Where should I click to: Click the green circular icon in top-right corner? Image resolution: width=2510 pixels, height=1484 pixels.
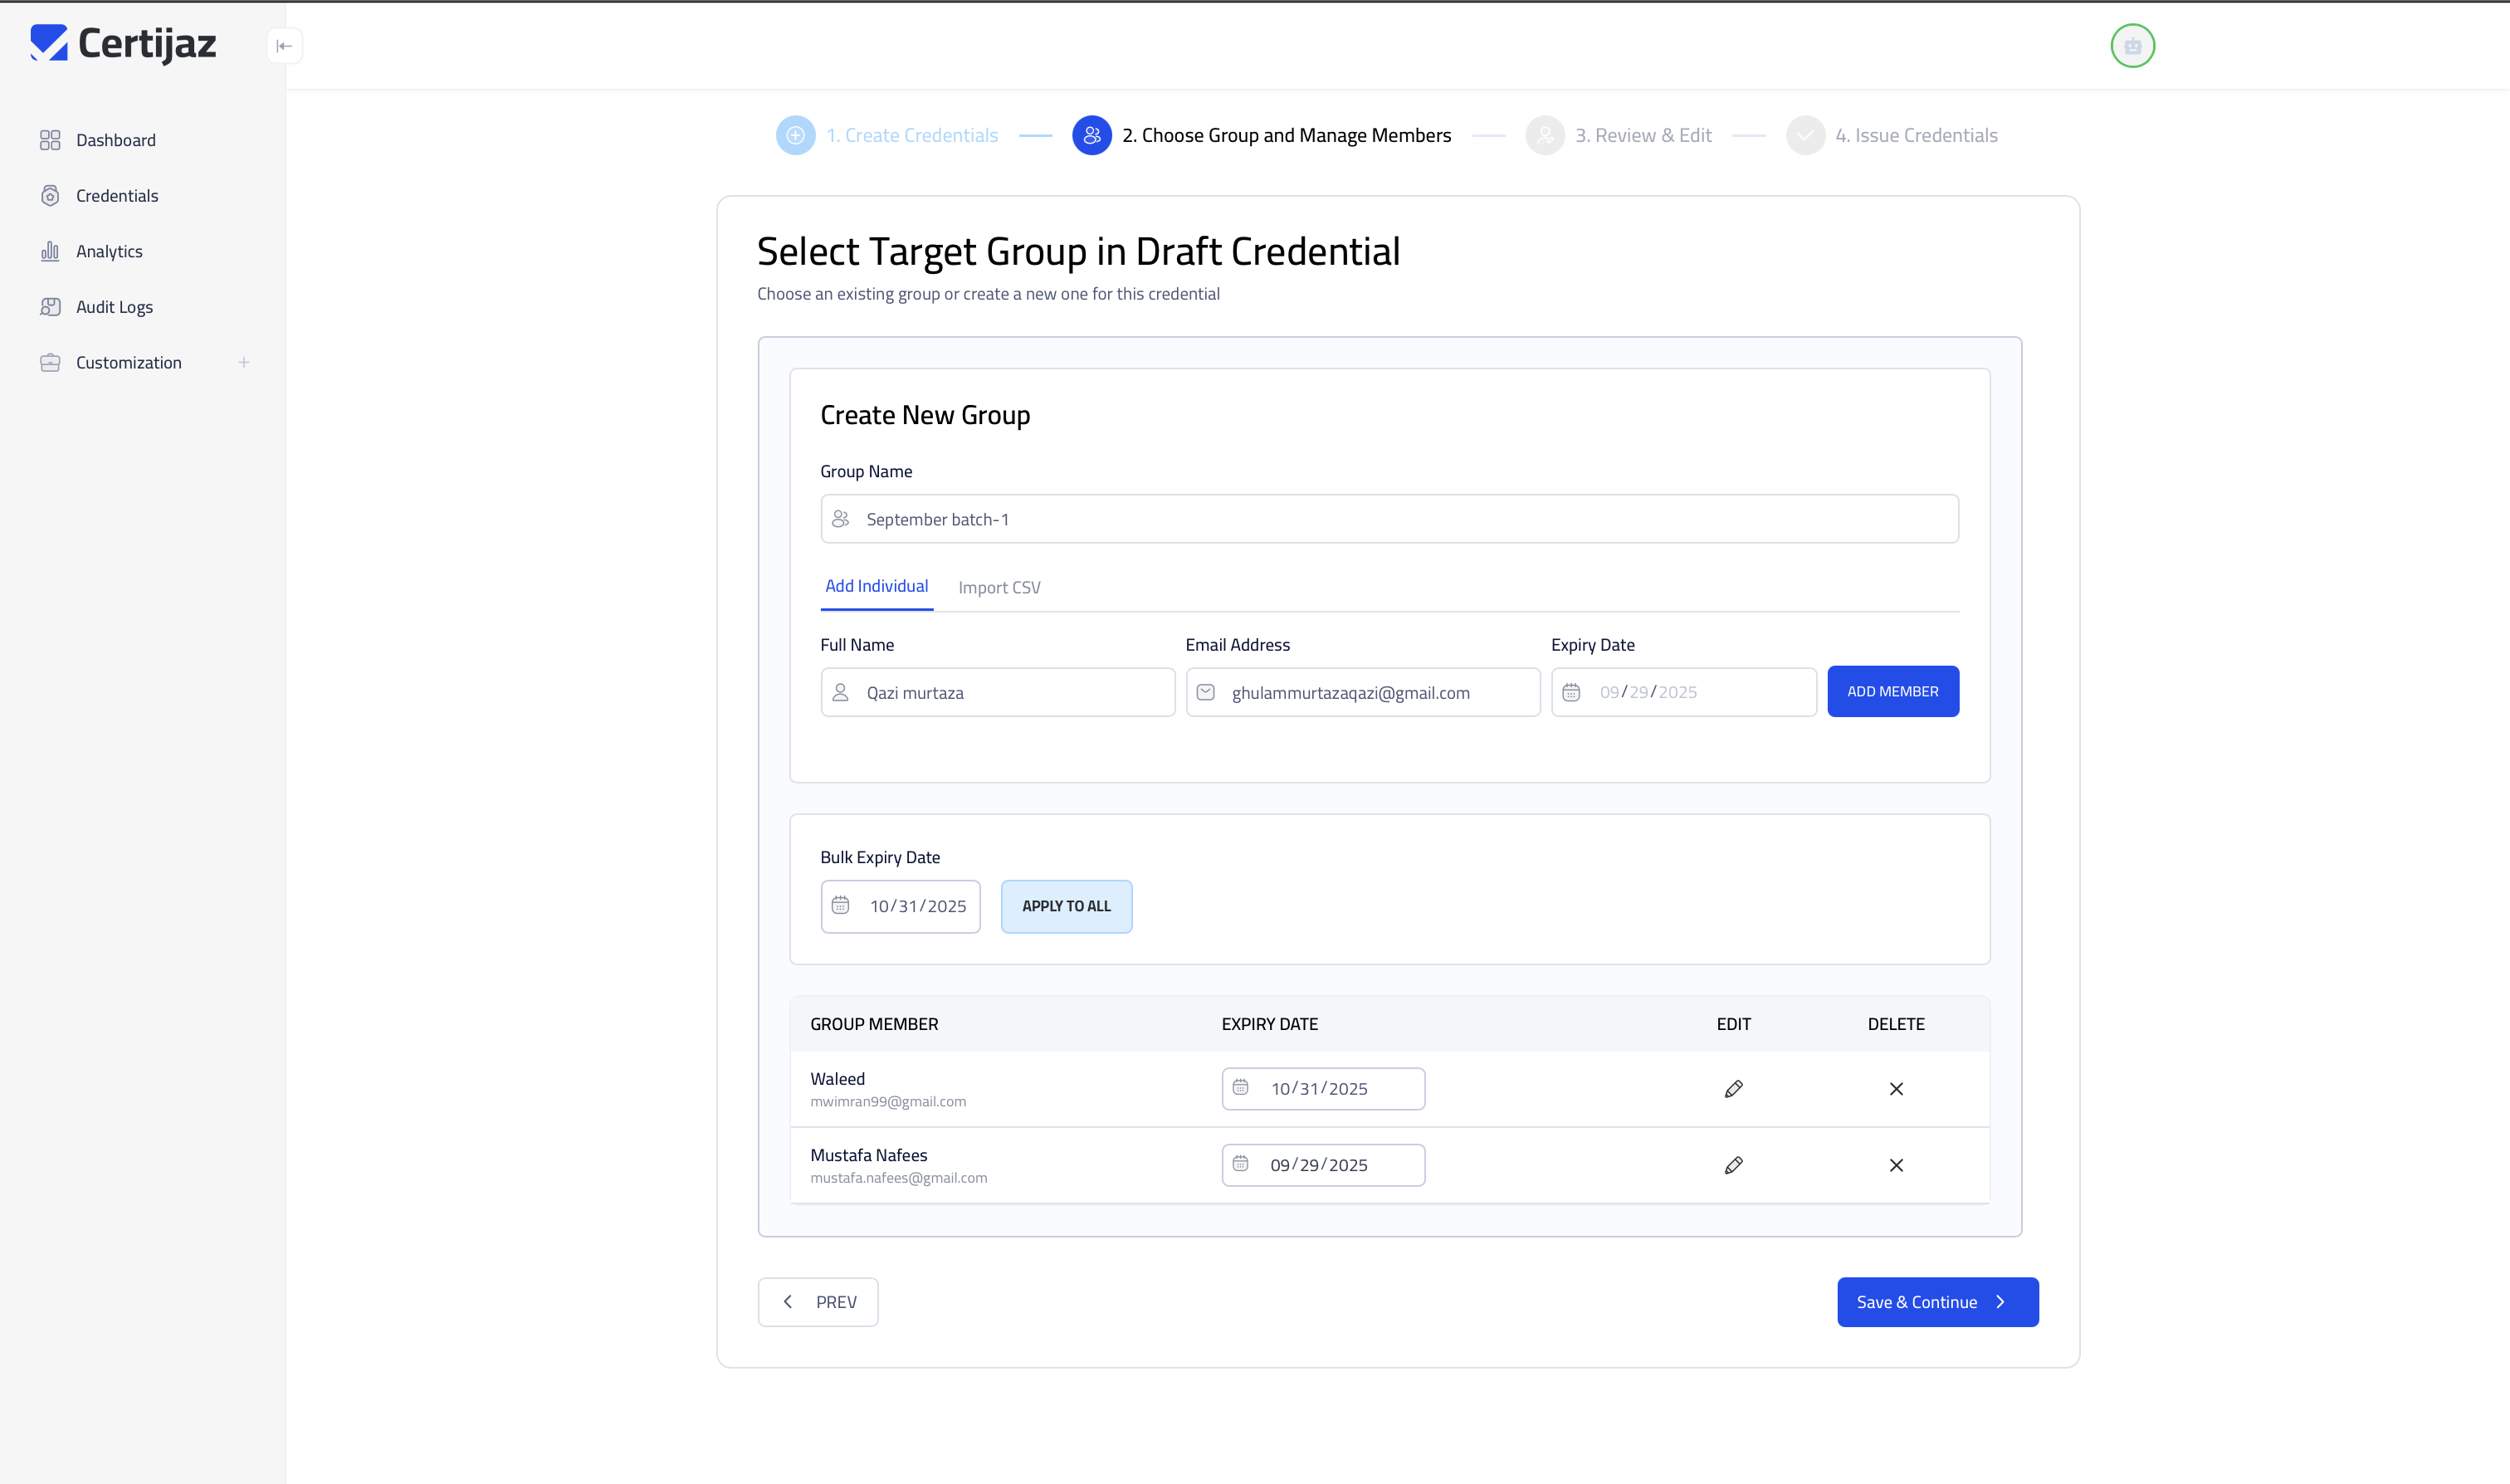2132,46
